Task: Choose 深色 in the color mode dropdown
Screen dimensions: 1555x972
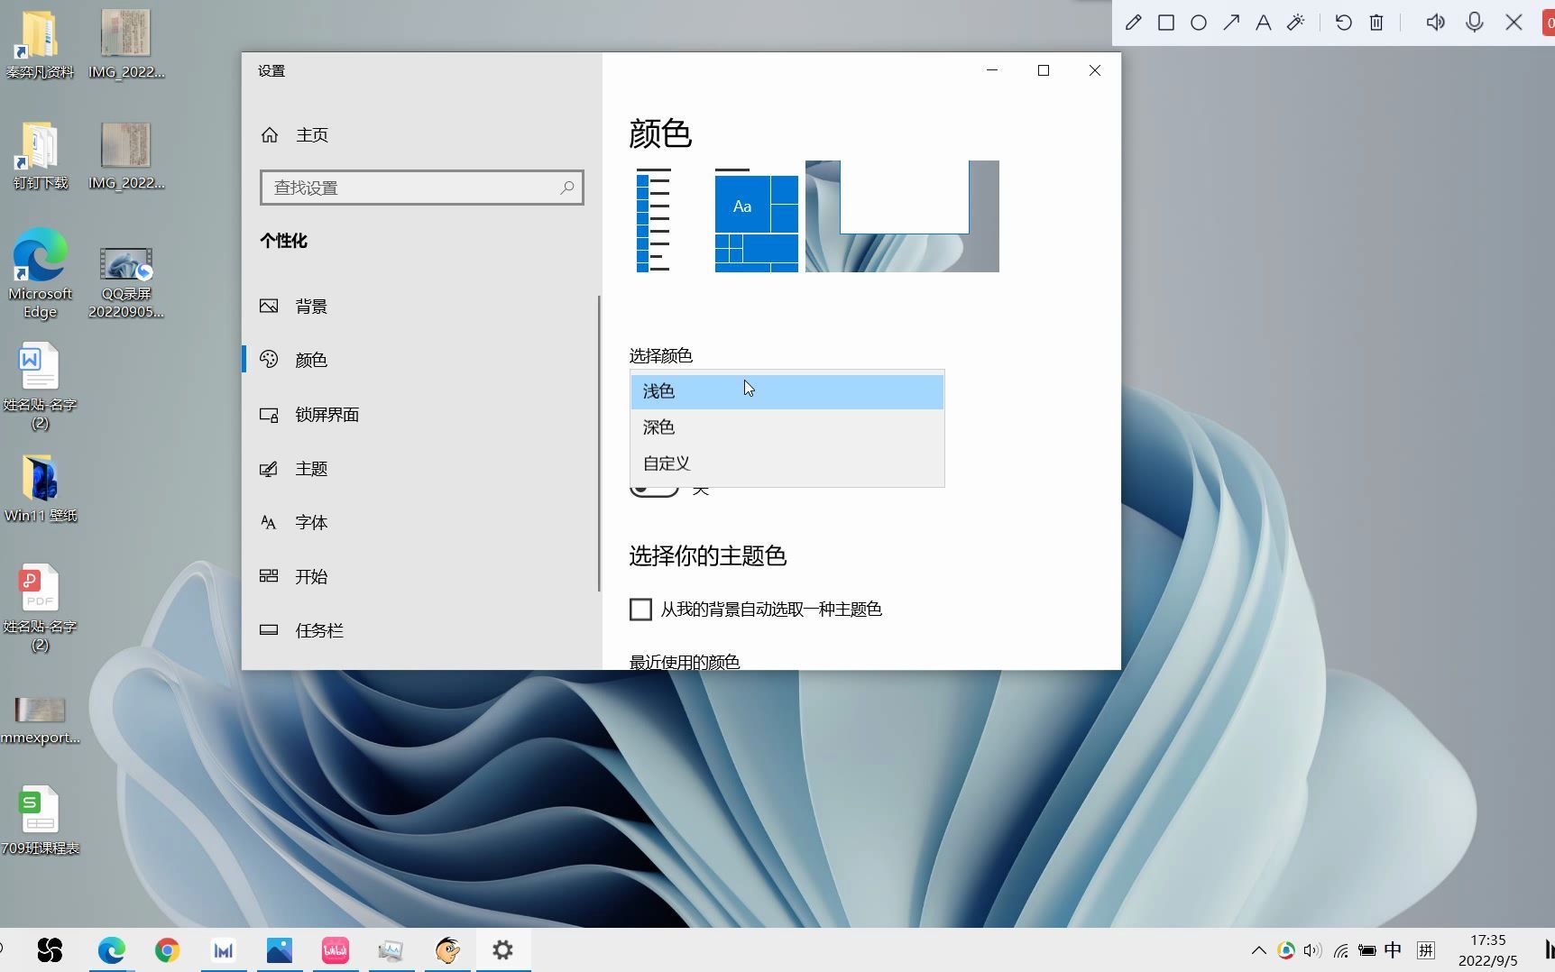Action: coord(658,426)
